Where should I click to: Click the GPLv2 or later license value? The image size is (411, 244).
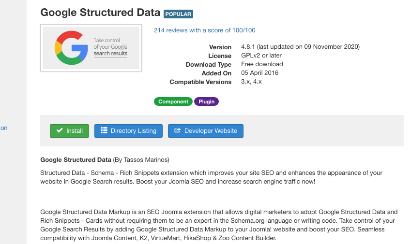click(x=261, y=56)
